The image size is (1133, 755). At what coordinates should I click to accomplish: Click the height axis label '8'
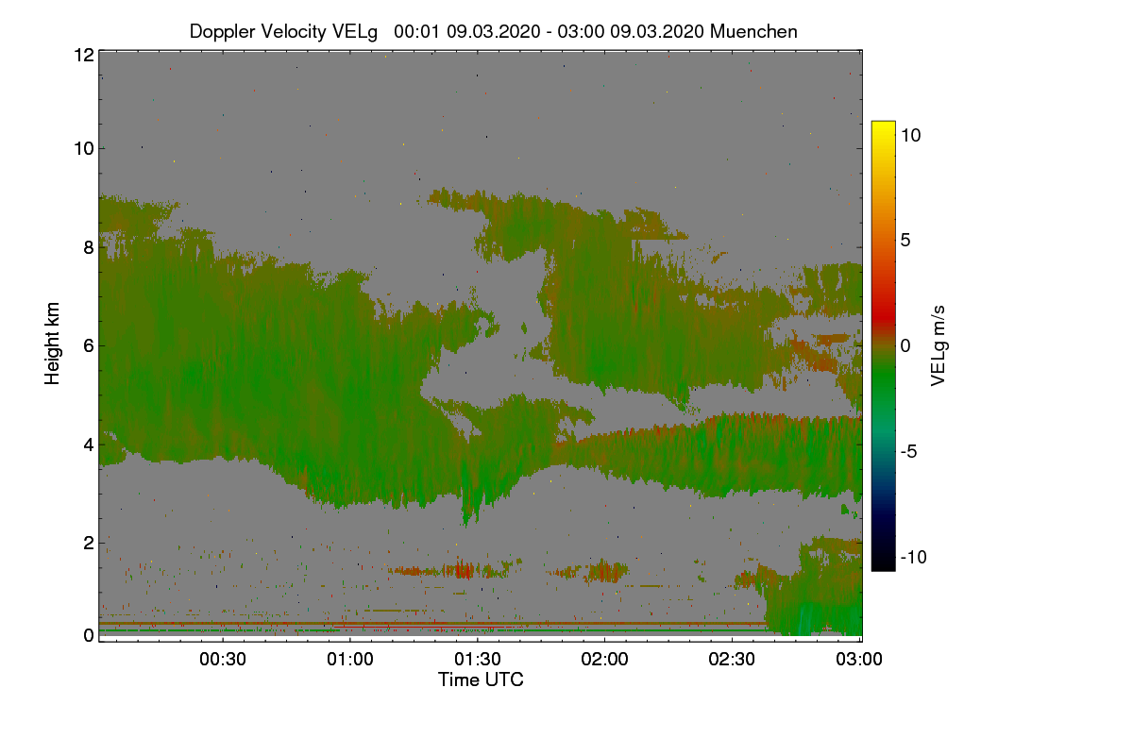point(89,247)
